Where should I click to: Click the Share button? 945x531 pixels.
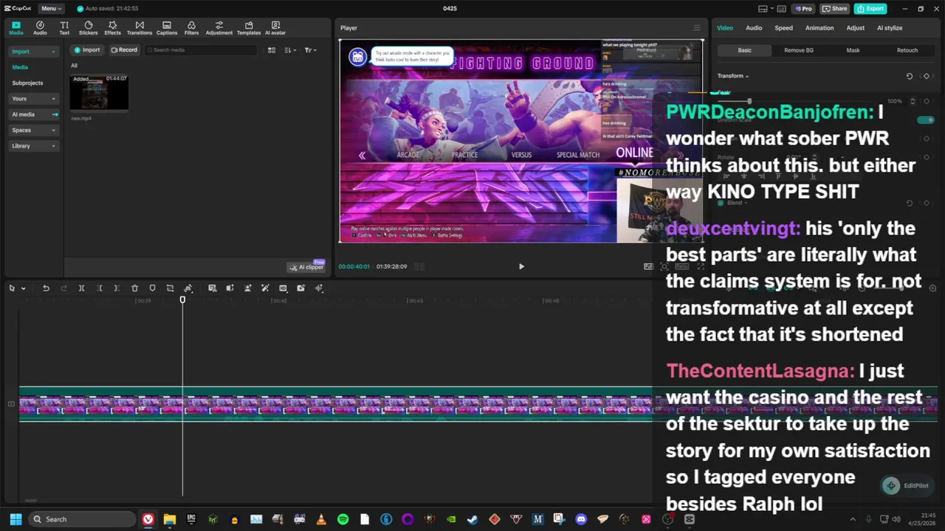tap(835, 9)
